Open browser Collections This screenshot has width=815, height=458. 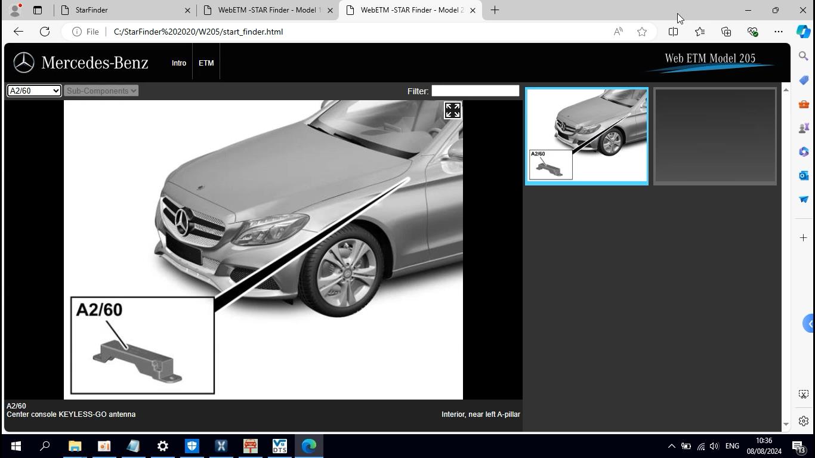point(726,32)
